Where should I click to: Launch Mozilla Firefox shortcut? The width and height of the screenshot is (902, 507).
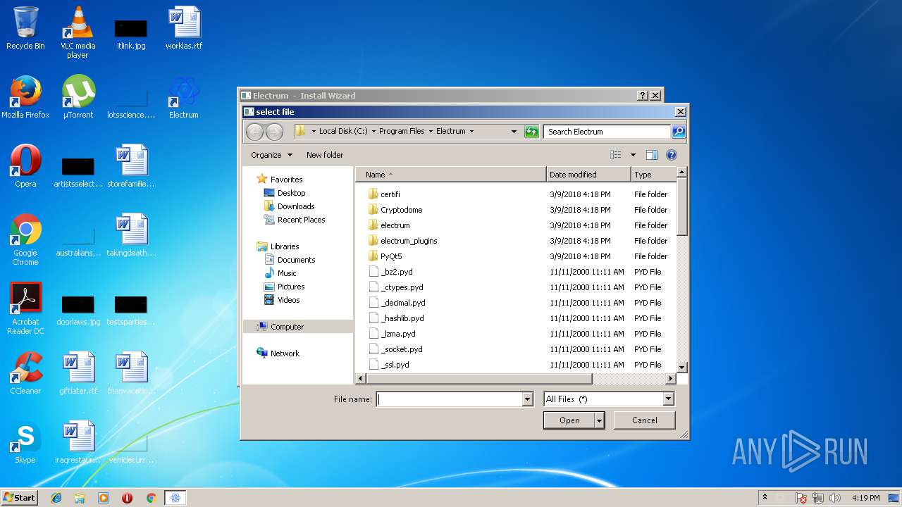(x=25, y=97)
